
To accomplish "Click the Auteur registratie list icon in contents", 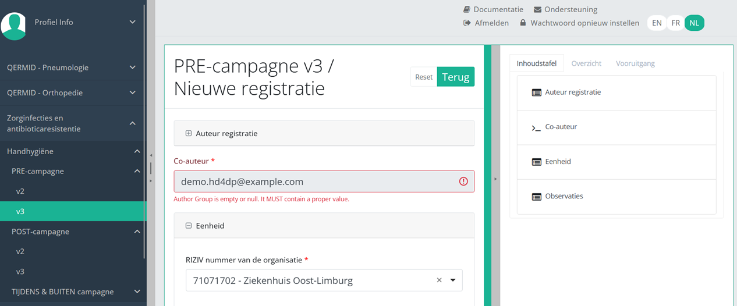I will (x=537, y=92).
